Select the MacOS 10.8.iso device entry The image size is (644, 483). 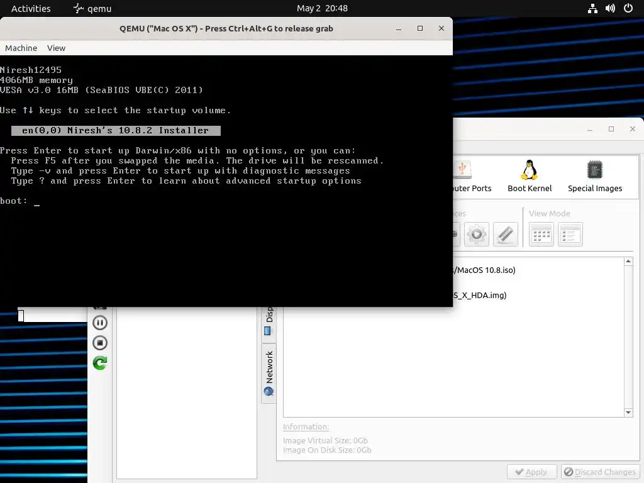(484, 270)
